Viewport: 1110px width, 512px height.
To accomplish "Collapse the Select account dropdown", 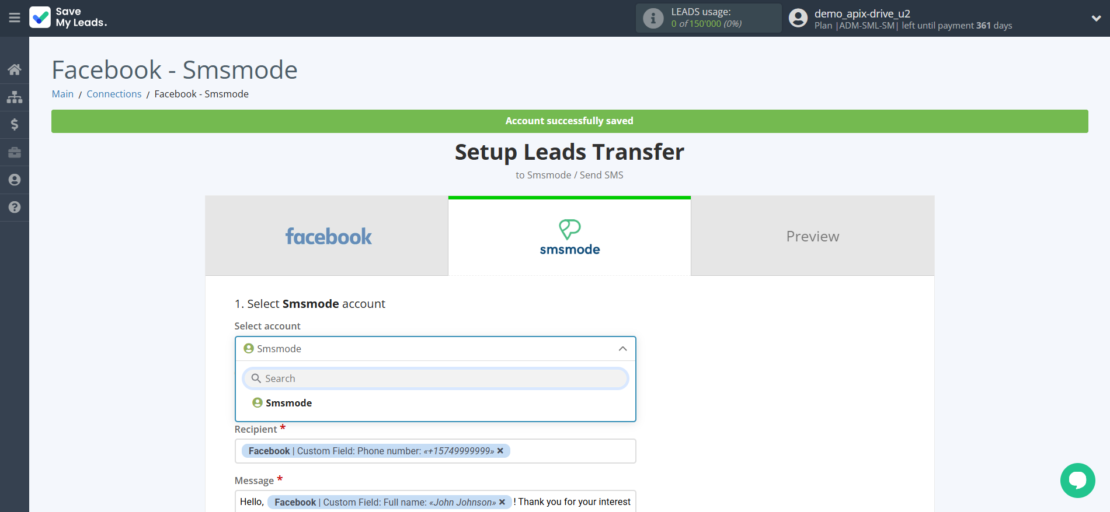I will [x=622, y=349].
